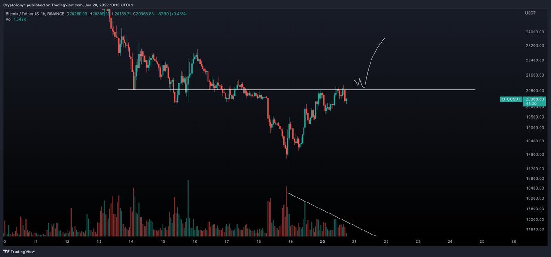Click the date label 14 on the time axis
Viewport: 551px width, 257px height.
click(131, 241)
